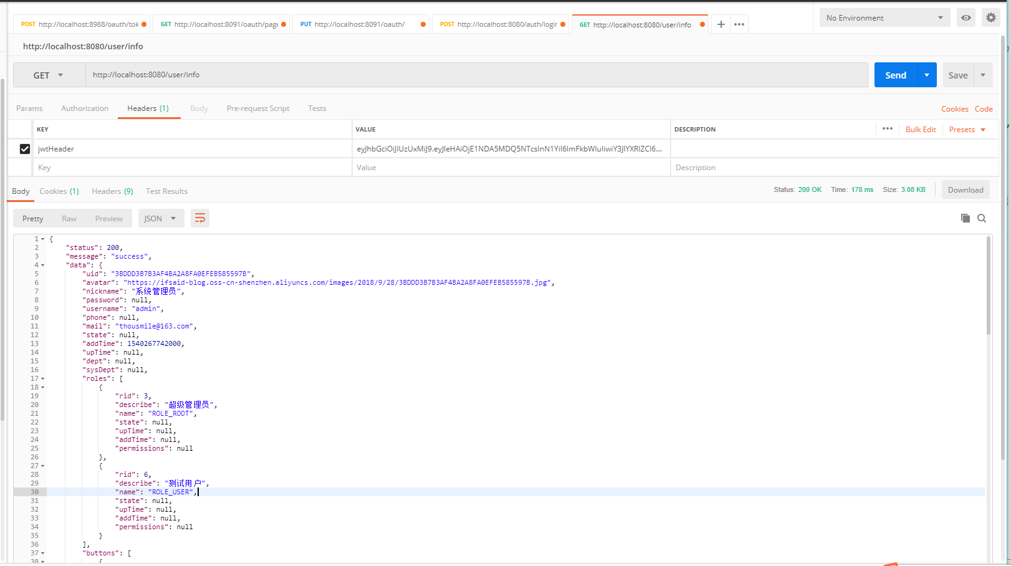
Task: Switch to POST localhost:8988/oauth/tok tab
Action: (x=82, y=24)
